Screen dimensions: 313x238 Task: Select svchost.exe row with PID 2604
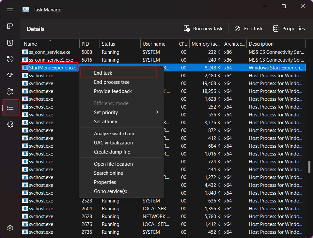coord(163,209)
